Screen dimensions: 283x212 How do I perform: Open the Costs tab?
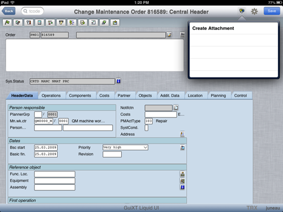pyautogui.click(x=104, y=96)
